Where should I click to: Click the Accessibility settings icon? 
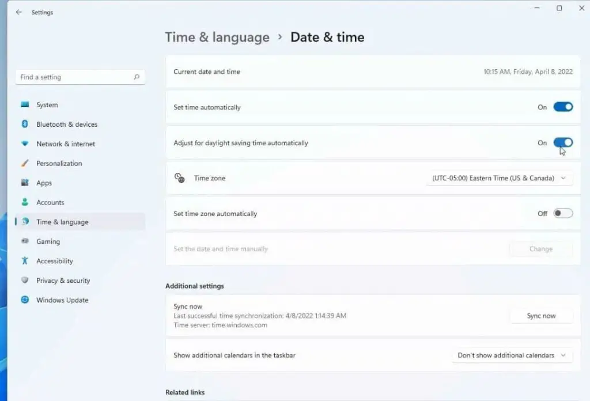click(24, 261)
